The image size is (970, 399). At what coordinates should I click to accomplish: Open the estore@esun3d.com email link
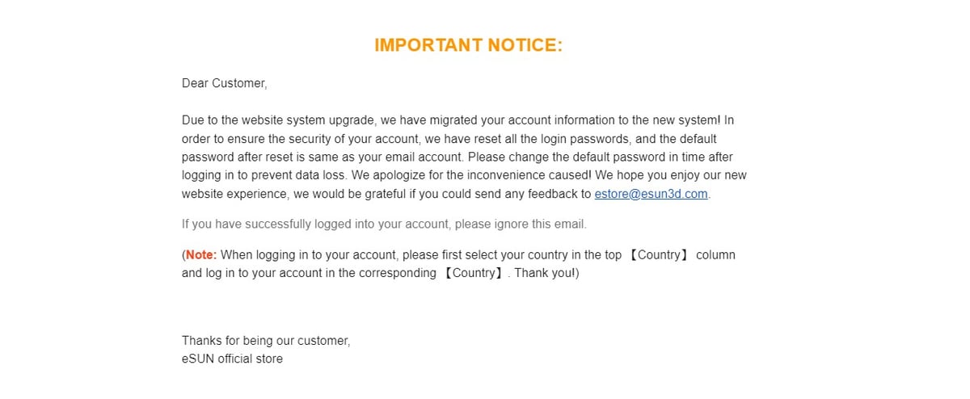[x=652, y=194]
